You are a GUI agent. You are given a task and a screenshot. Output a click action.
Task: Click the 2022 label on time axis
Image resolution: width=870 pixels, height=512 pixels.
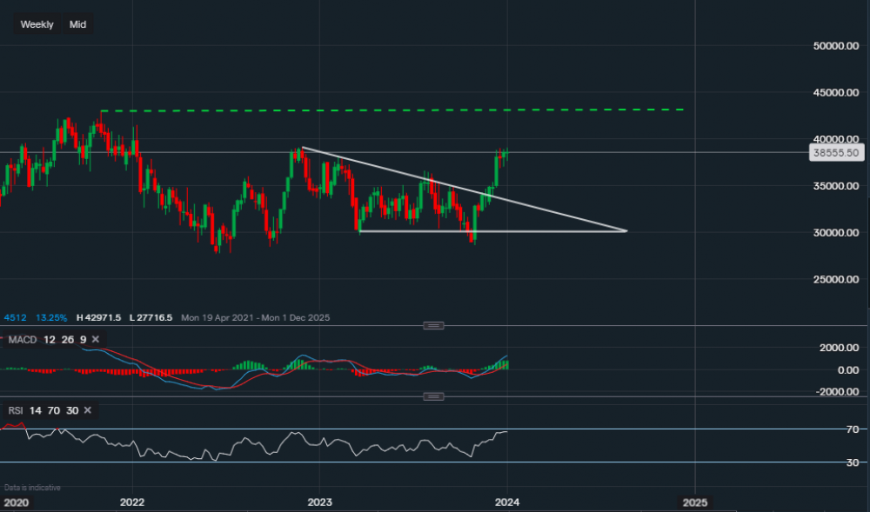point(131,502)
